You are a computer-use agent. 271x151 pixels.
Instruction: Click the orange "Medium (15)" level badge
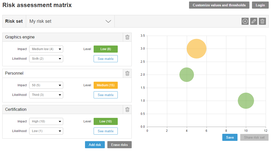(106, 85)
